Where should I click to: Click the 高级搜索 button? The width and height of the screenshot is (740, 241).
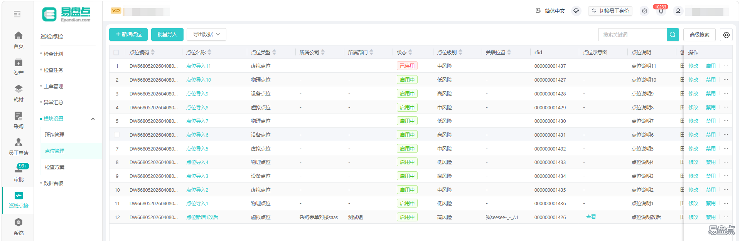tap(700, 35)
